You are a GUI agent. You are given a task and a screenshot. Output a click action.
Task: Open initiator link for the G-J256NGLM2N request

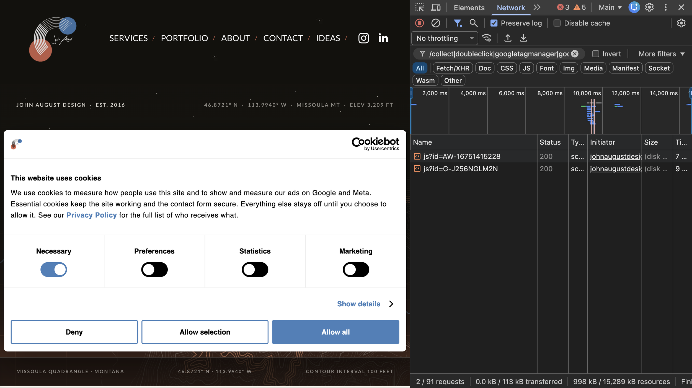pos(616,169)
